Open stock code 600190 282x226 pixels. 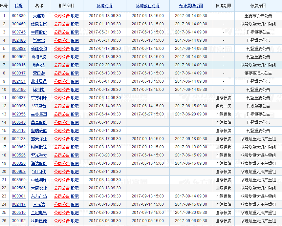click(19, 90)
